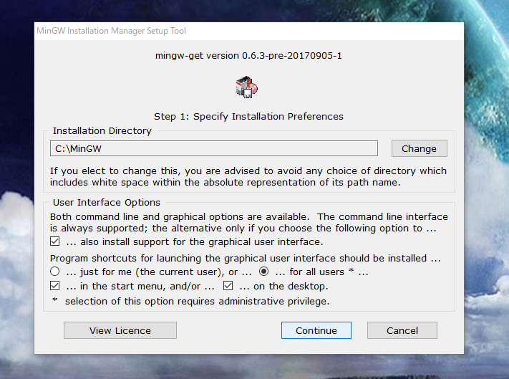Abort setup with the Cancel button
The image size is (509, 379).
(x=402, y=330)
